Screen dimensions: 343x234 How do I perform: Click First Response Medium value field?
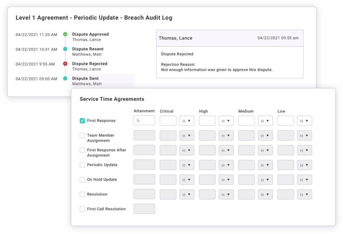pyautogui.click(x=246, y=121)
